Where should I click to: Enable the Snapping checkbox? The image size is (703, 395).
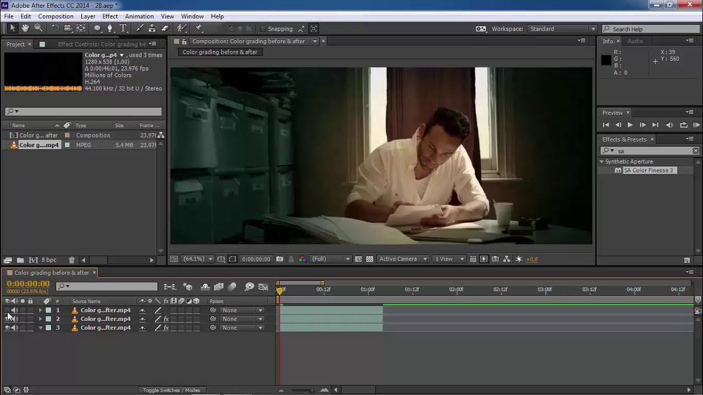(x=263, y=29)
